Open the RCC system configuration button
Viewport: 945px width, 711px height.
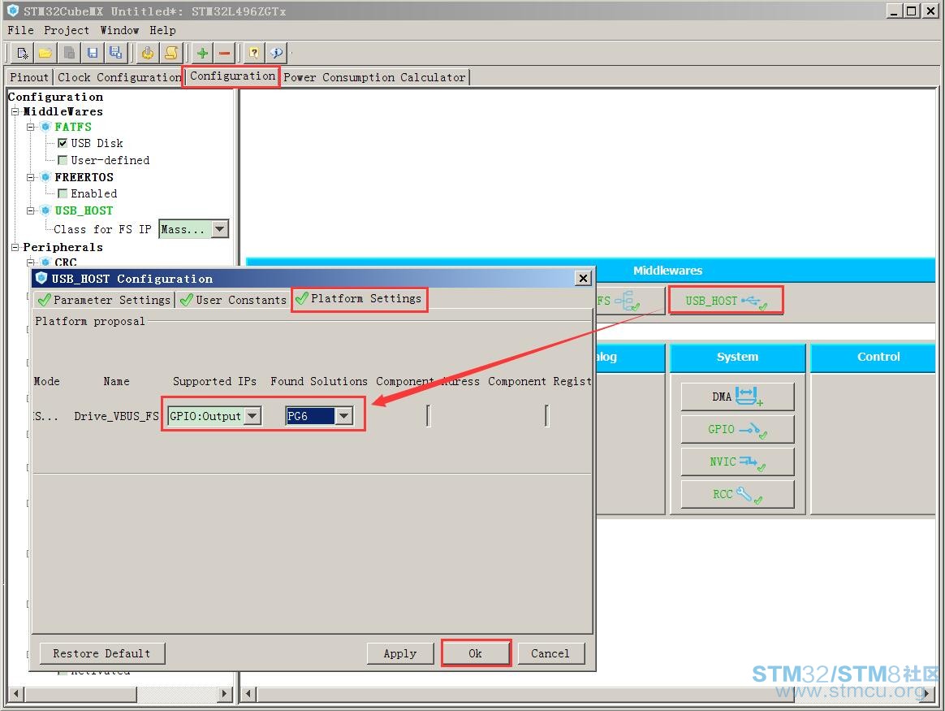pyautogui.click(x=738, y=494)
